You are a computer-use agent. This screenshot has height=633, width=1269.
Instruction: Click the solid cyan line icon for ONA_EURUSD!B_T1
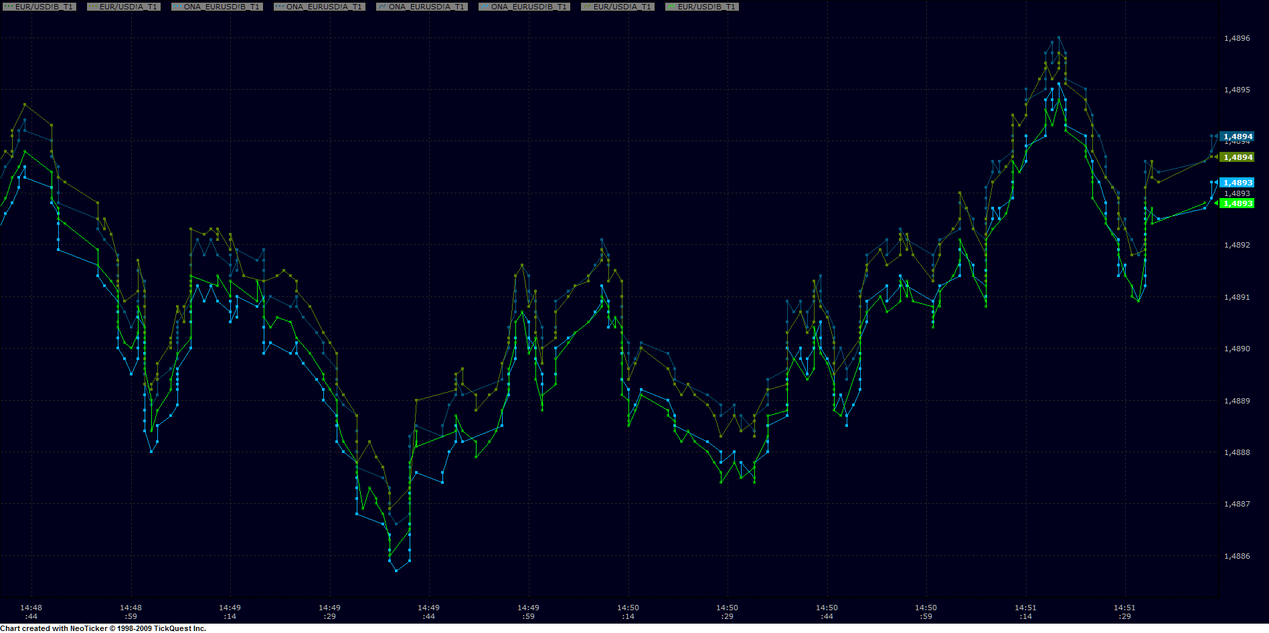(x=485, y=7)
